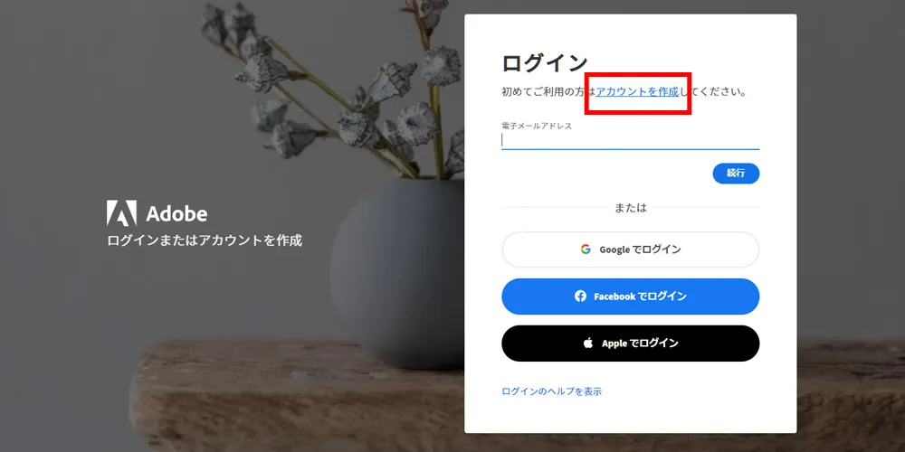
Task: Click the blue 続行 button
Action: 736,173
